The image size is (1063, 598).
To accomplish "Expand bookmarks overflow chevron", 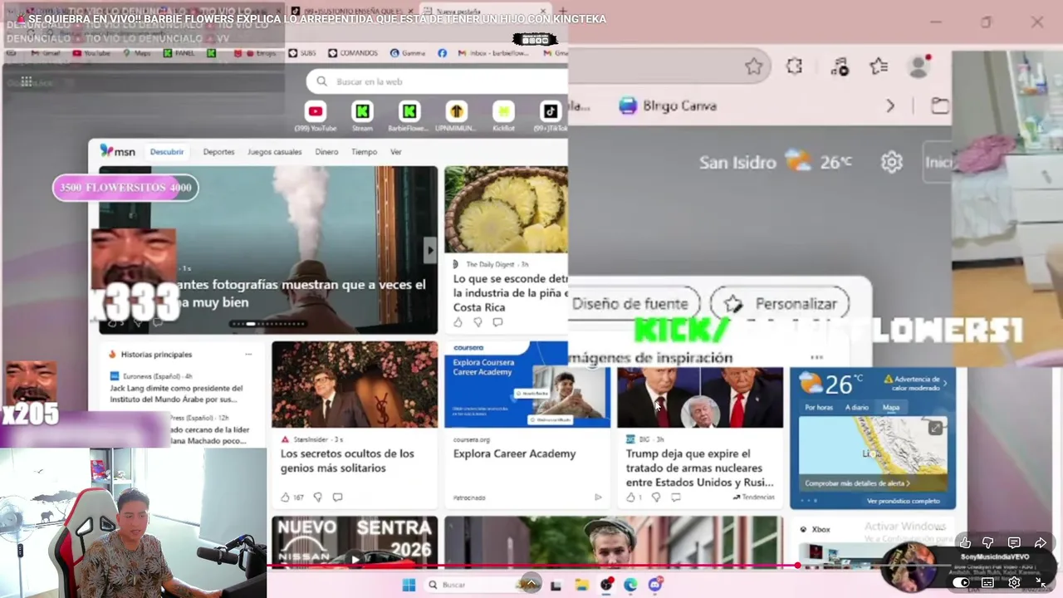I will (x=890, y=105).
